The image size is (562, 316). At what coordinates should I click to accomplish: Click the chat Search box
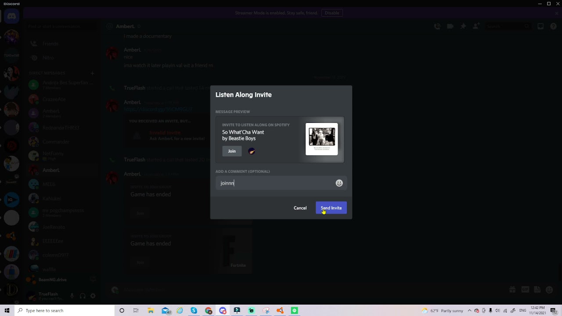508,26
